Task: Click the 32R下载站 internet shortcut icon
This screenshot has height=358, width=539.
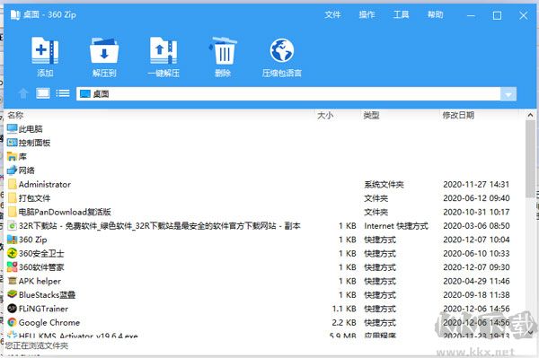Action: (12, 225)
